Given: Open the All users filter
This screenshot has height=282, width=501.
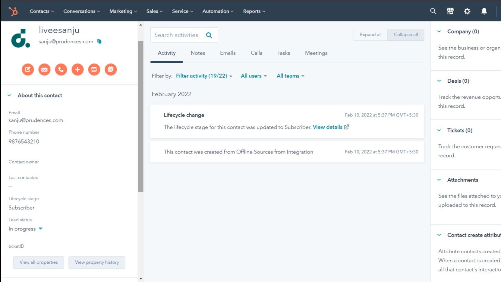Looking at the screenshot, I should point(254,76).
